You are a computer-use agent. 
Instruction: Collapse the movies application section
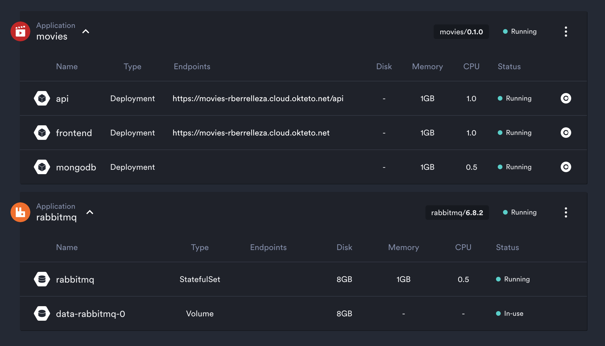tap(86, 31)
